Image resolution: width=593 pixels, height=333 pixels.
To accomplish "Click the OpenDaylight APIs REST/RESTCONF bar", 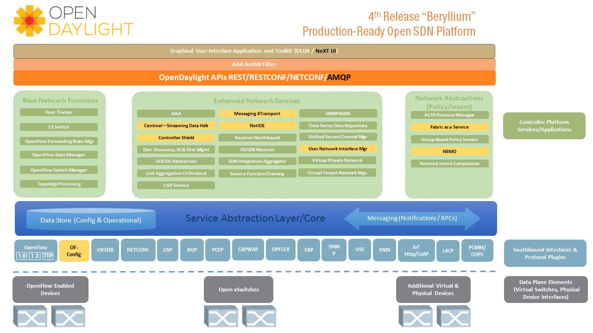I will (x=254, y=78).
